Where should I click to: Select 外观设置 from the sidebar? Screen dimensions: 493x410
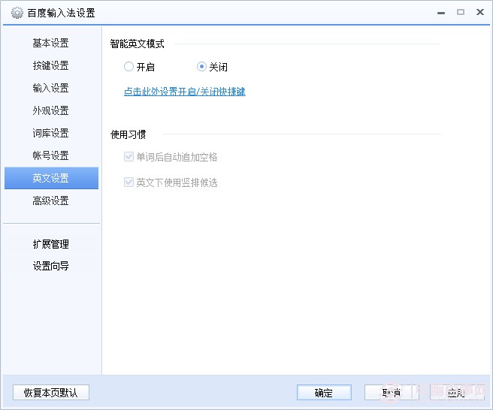[x=50, y=110]
